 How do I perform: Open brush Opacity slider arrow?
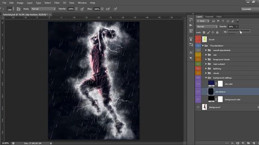[x=76, y=9]
